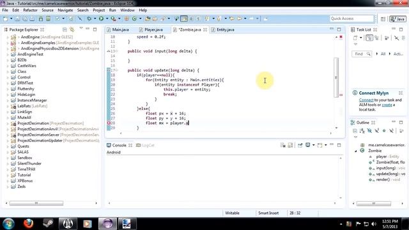Click the editor vertical scrollbar thumb
Image resolution: width=409 pixels, height=230 pixels.
coord(336,77)
